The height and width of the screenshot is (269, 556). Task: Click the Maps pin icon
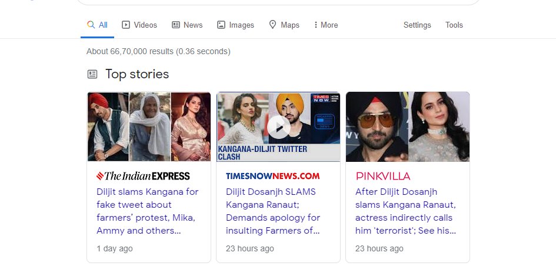[272, 25]
